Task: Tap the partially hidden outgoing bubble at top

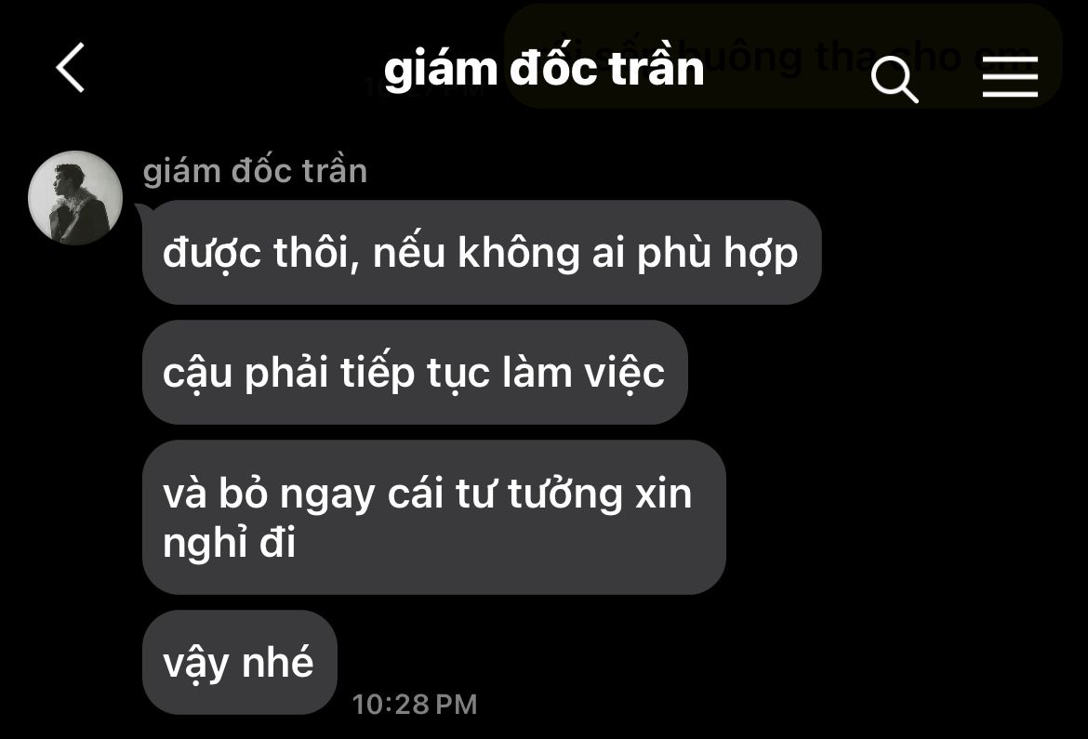Action: 783,56
